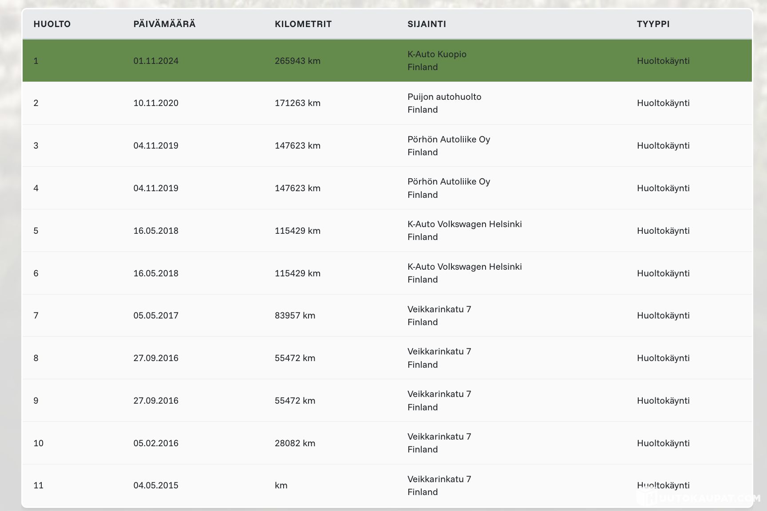Select the highlighted K-Auto Kuopio service row
This screenshot has height=511, width=767.
[387, 61]
